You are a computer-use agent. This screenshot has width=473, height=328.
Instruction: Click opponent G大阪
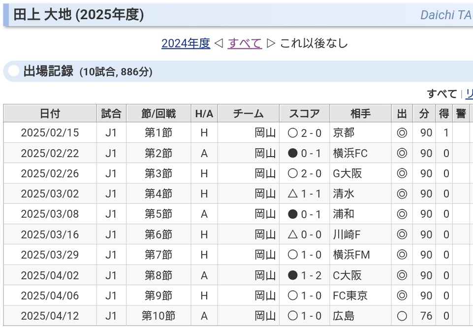(x=347, y=173)
